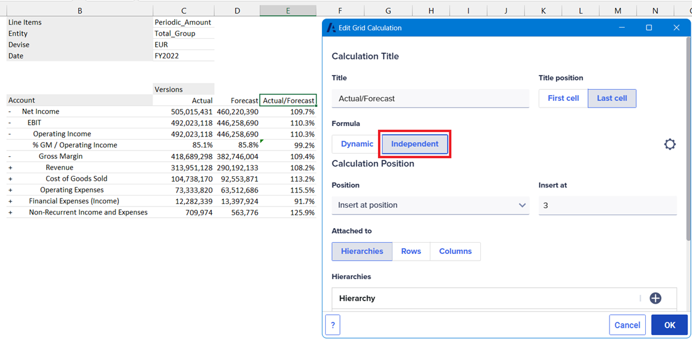692x343 pixels.
Task: Minimize the Edit Grid Calculation dialog
Action: coord(621,28)
